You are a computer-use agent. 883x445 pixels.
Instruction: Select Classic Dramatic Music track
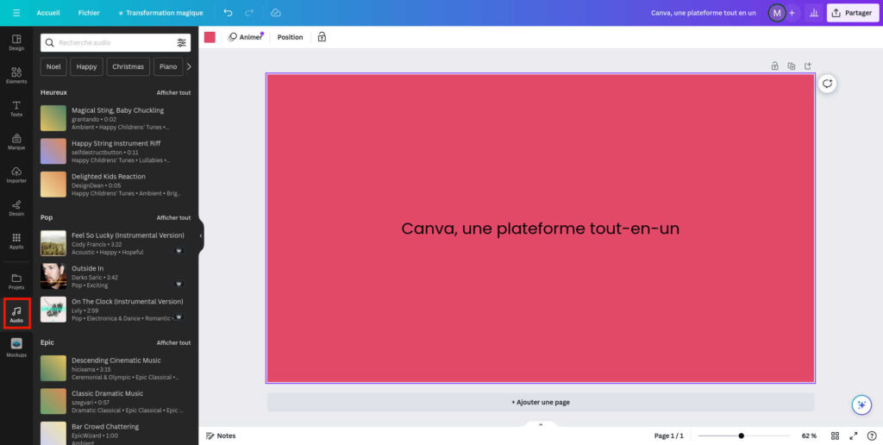tap(116, 401)
